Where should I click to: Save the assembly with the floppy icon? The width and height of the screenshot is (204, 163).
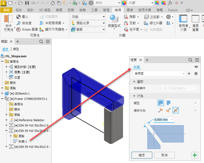click(x=27, y=3)
